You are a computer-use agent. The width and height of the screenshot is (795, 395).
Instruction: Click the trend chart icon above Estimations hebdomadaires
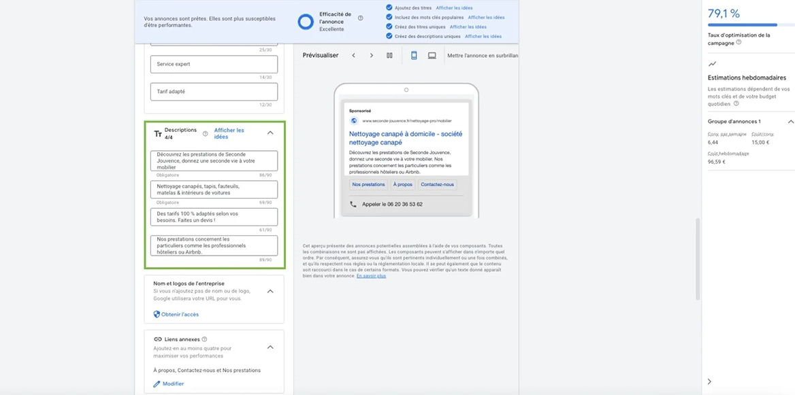point(713,64)
